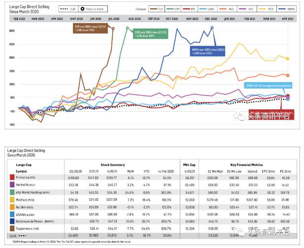Image resolution: width=304 pixels, height=248 pixels.
Task: Click the orange Nu Skin color swatch
Action: click(12, 207)
